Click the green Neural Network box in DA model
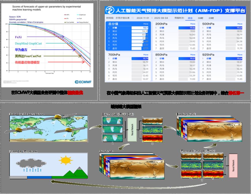The height and width of the screenshot is (194, 251). [x=132, y=130]
